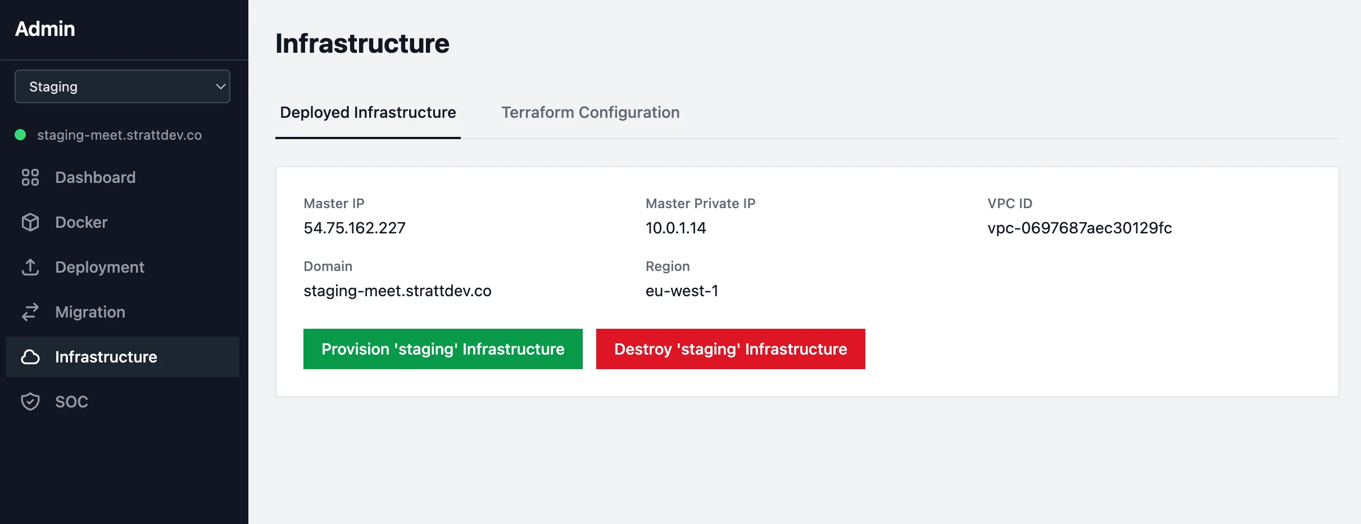Select the Deployed Infrastructure tab
The width and height of the screenshot is (1361, 524).
coord(367,112)
